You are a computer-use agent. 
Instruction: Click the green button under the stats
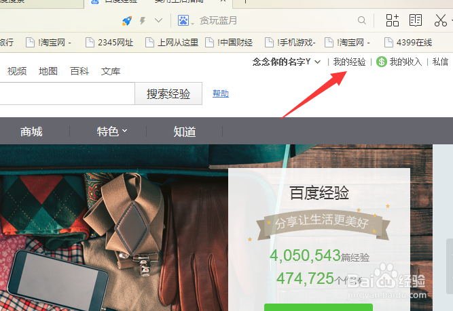(x=319, y=307)
